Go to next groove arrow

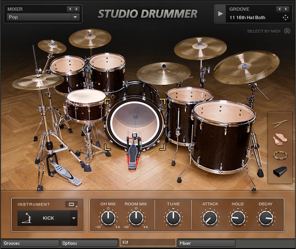click(x=286, y=9)
